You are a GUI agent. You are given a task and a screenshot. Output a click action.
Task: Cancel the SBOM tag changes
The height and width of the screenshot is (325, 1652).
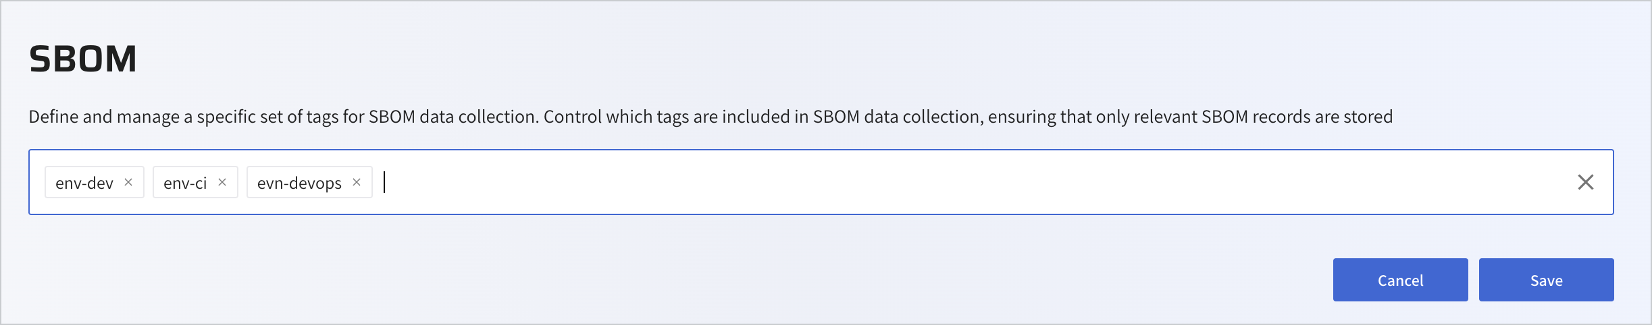click(1400, 280)
